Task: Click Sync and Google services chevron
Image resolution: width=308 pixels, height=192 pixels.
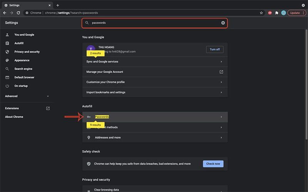Action: (221, 62)
